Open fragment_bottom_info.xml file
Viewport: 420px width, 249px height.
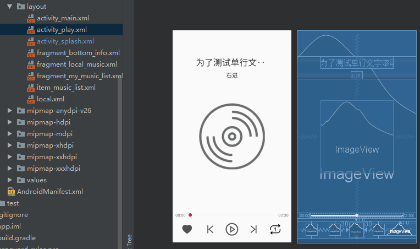tap(78, 52)
